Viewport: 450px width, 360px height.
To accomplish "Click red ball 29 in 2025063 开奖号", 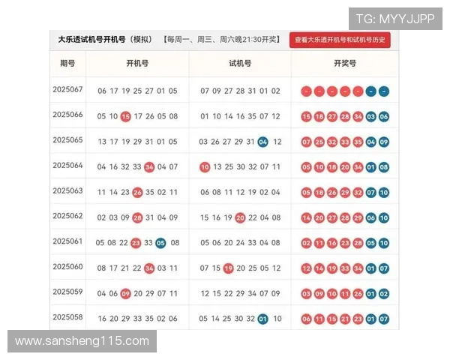I will [x=345, y=193].
